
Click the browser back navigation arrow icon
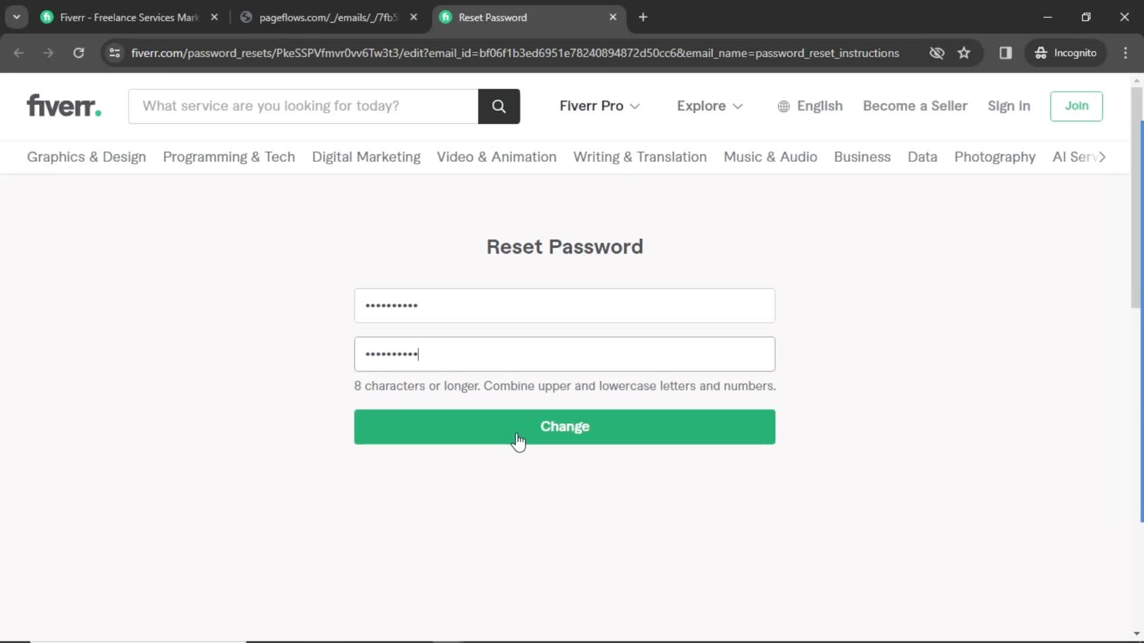(19, 52)
